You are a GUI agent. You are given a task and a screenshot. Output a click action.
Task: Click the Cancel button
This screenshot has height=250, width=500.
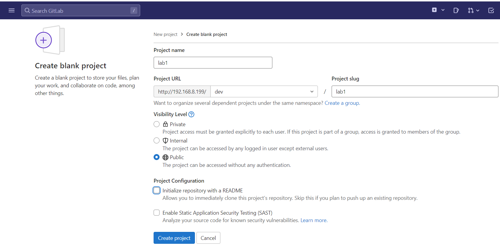208,238
